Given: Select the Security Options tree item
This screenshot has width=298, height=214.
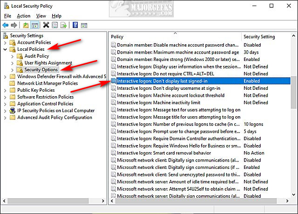Looking at the screenshot, I should click(41, 70).
